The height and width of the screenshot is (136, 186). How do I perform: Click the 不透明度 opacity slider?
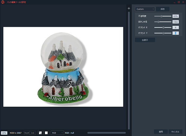(163, 16)
